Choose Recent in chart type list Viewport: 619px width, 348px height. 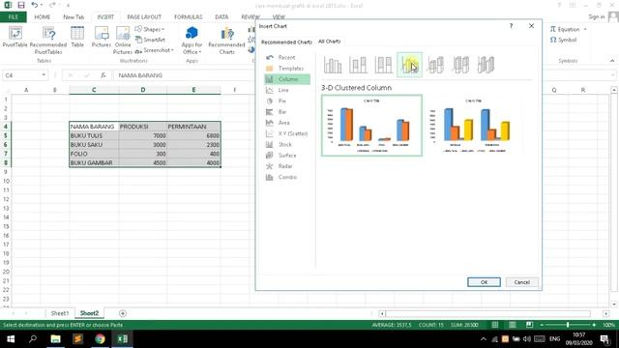(286, 58)
